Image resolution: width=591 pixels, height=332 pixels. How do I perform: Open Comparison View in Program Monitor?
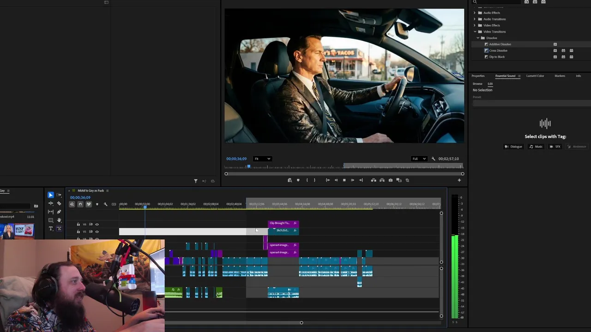pos(399,180)
